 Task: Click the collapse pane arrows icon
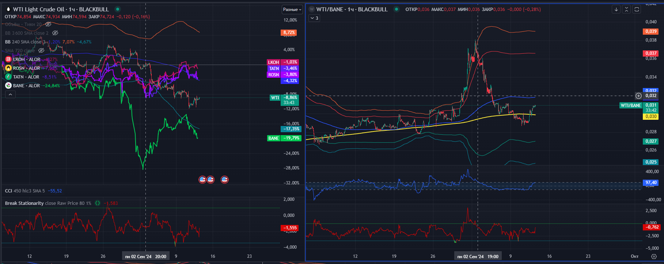626,9
